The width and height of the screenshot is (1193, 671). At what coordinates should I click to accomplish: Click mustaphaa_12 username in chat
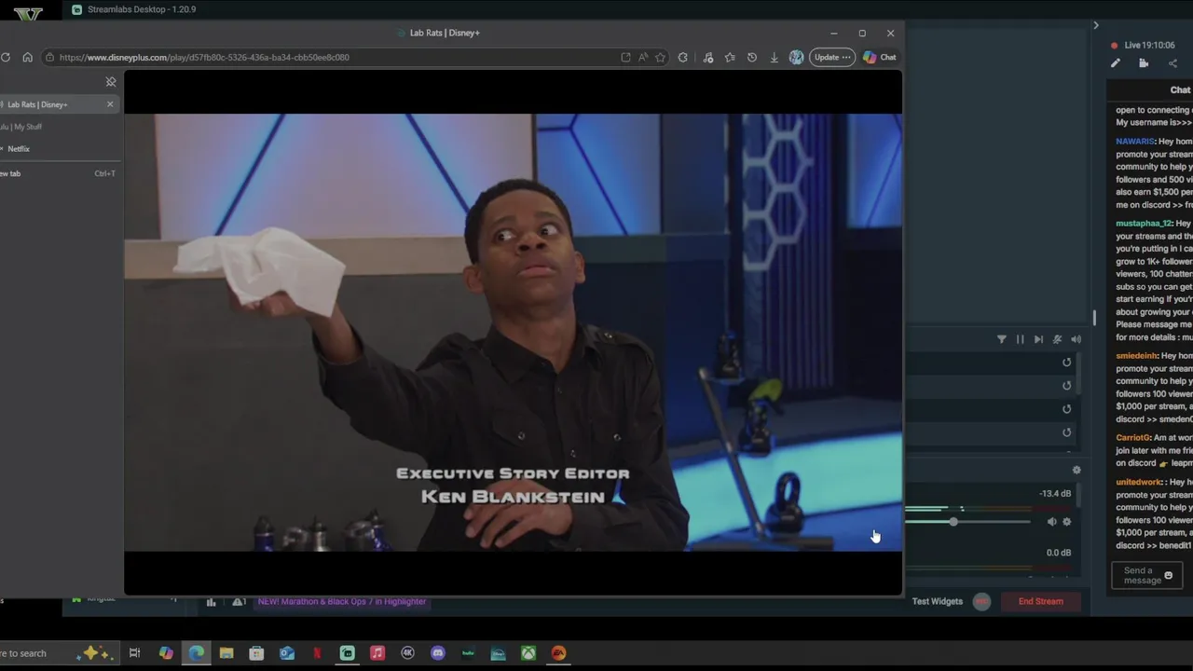1144,224
